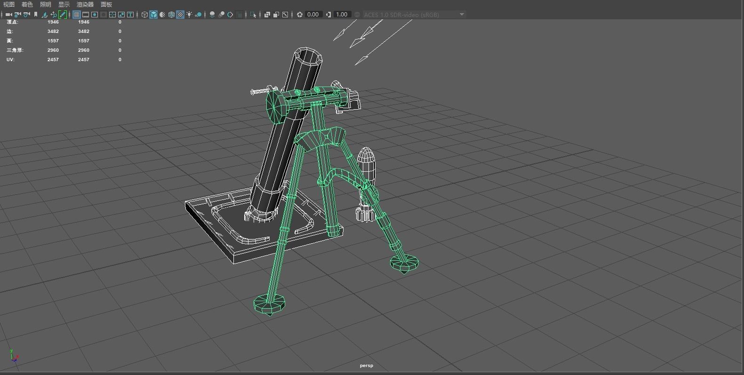744x375 pixels.
Task: Switch to Smooth Shade All mode
Action: pyautogui.click(x=153, y=15)
